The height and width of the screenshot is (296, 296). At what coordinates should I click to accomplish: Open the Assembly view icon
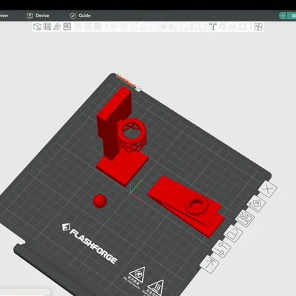tap(258, 27)
